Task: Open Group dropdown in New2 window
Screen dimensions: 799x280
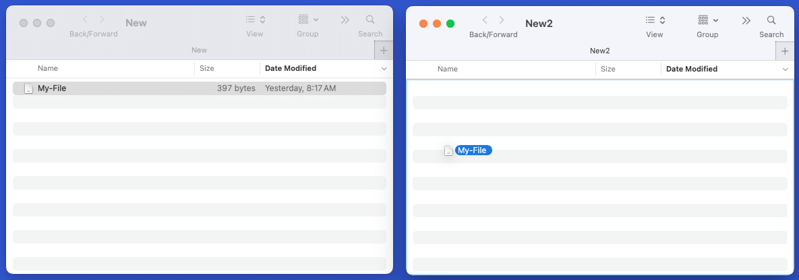Action: pos(707,20)
